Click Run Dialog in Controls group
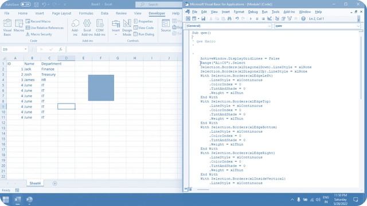 [144, 34]
